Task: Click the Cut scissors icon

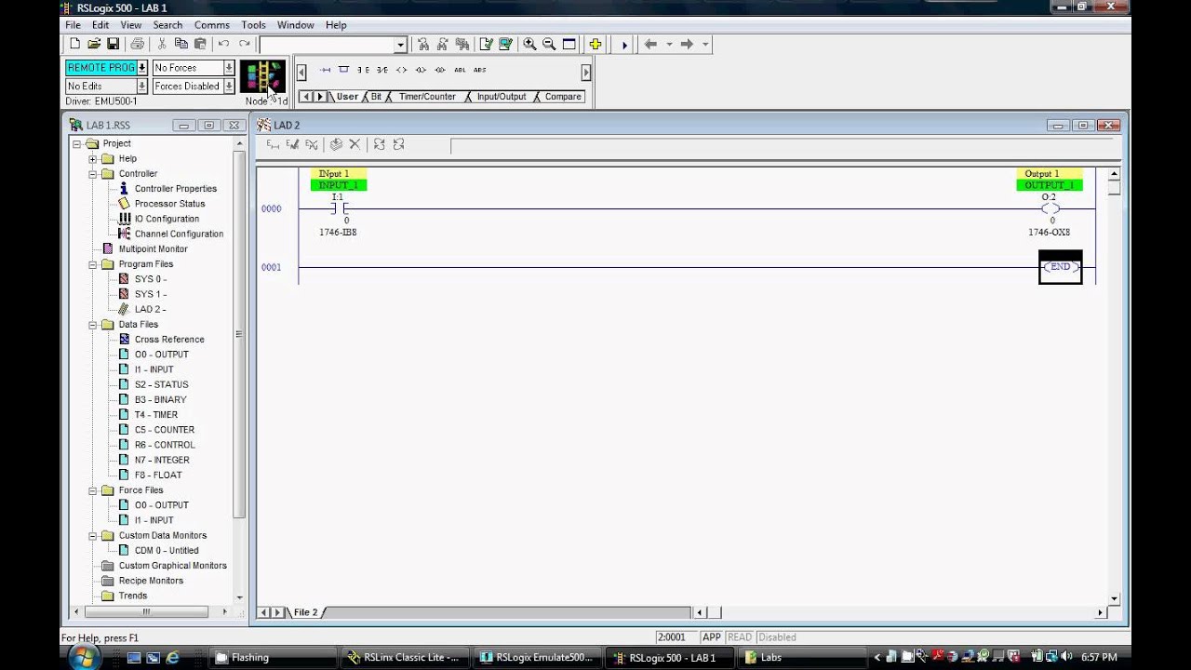Action: pos(162,44)
